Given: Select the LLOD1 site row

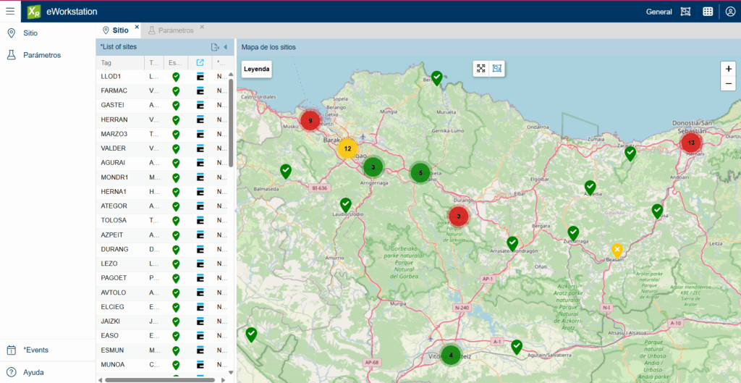Looking at the screenshot, I should [161, 76].
